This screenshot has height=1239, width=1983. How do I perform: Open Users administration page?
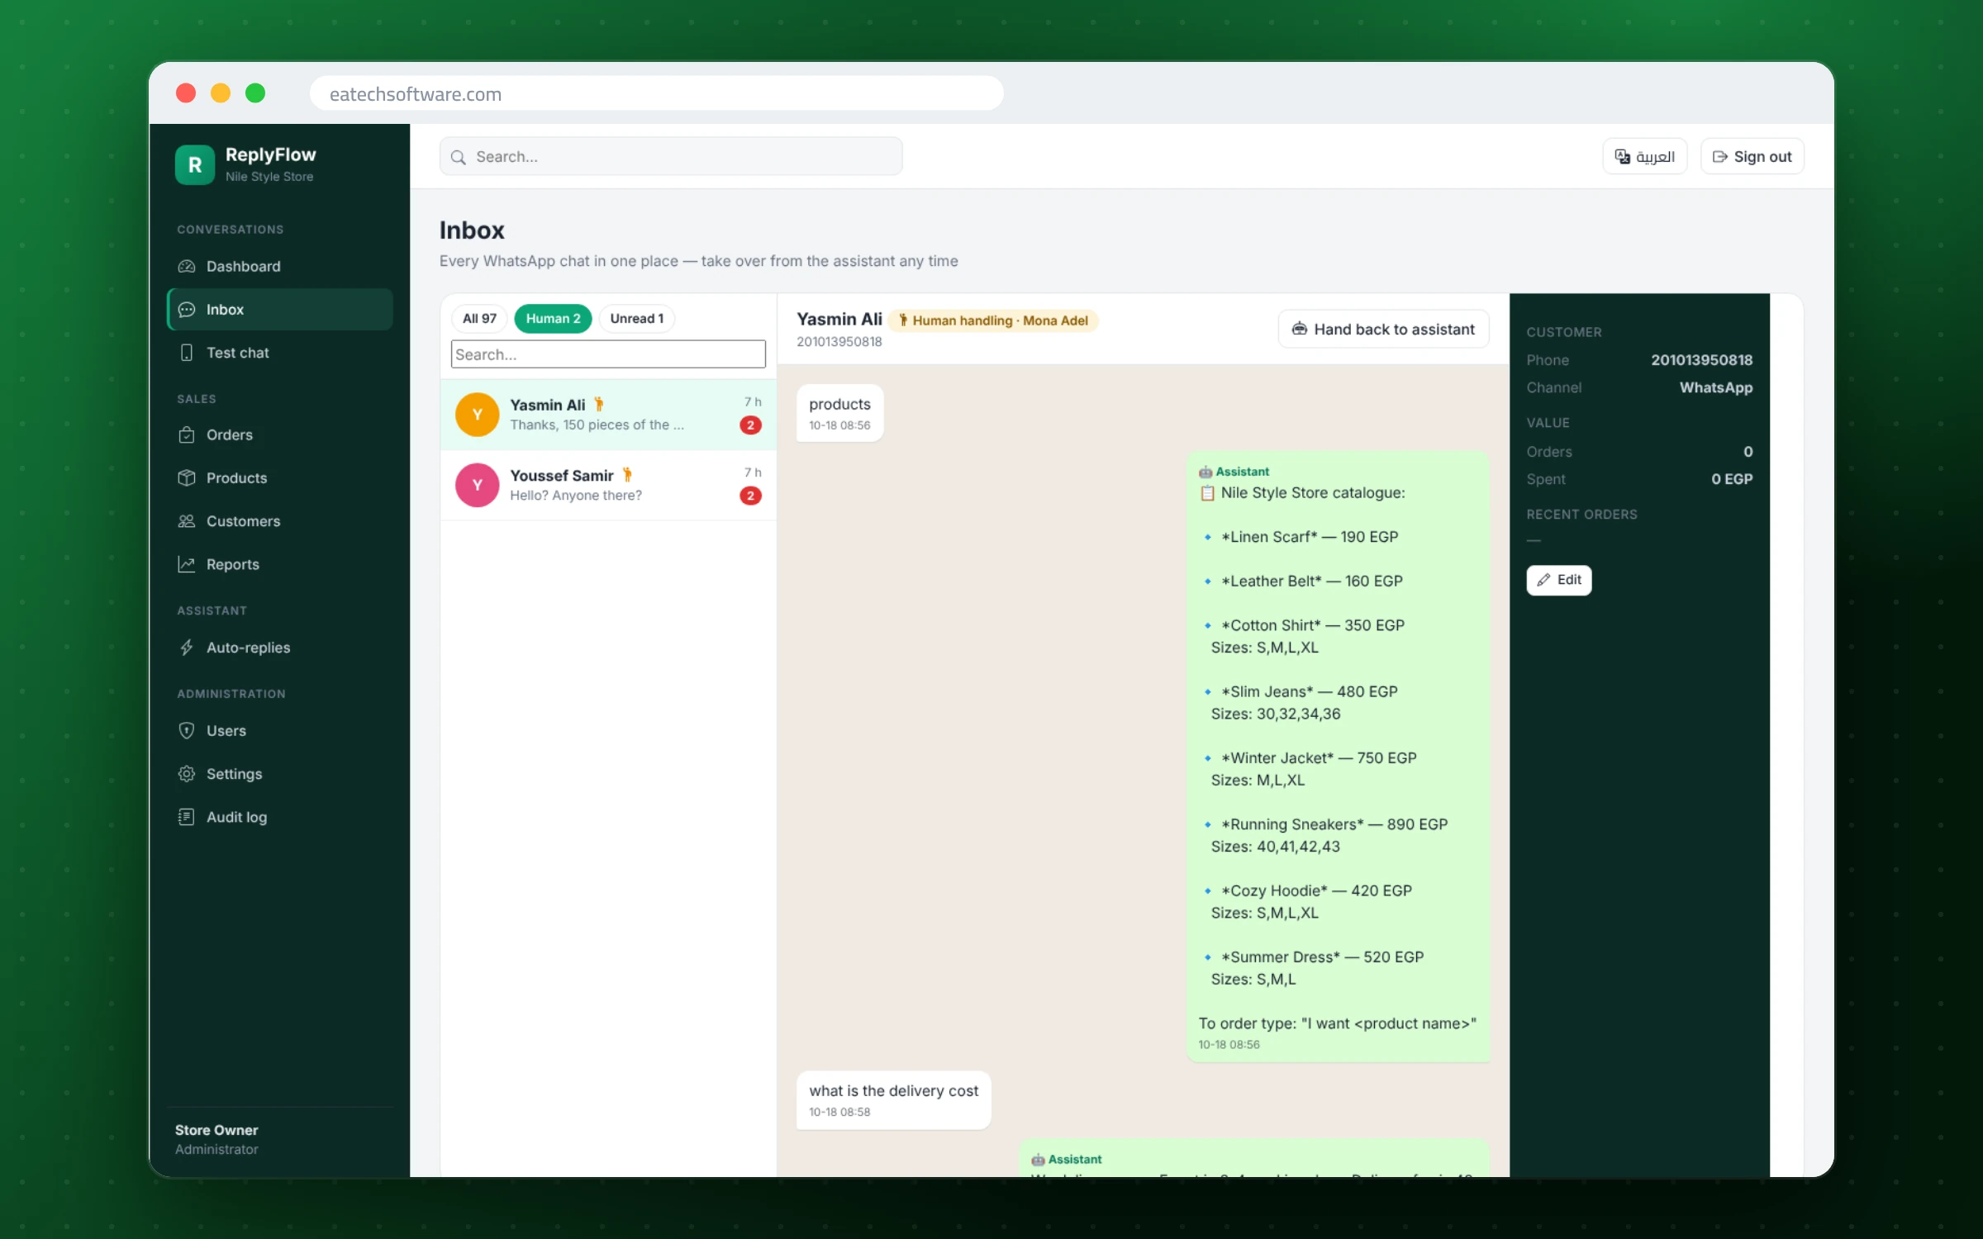point(279,730)
